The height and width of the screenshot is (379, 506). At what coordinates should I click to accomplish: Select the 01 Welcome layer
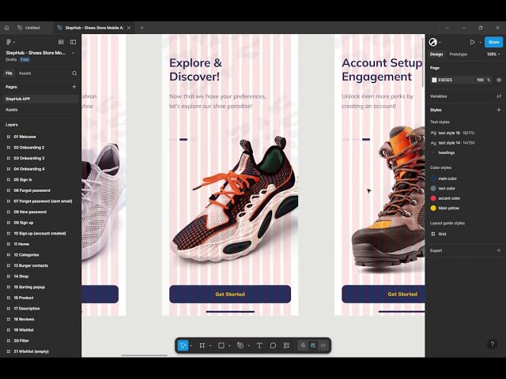tap(25, 137)
